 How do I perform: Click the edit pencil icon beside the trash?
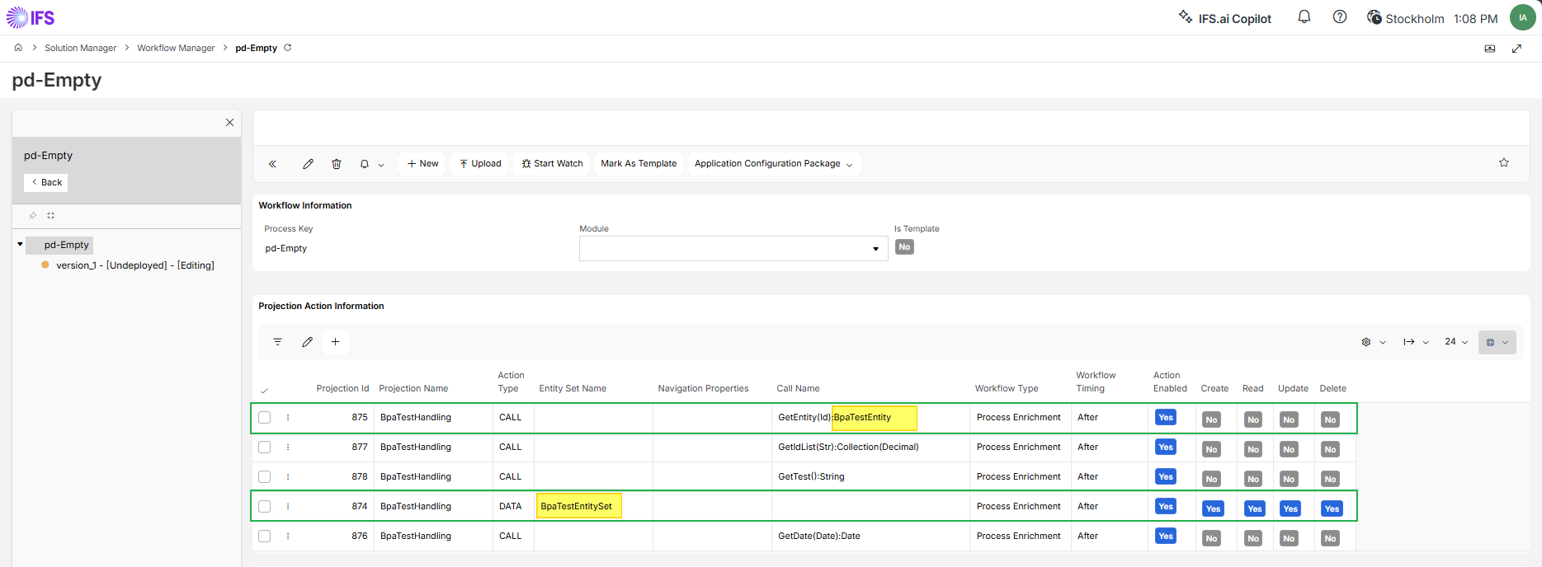pyautogui.click(x=308, y=164)
